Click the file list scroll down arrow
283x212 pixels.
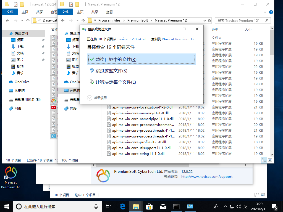point(272,155)
